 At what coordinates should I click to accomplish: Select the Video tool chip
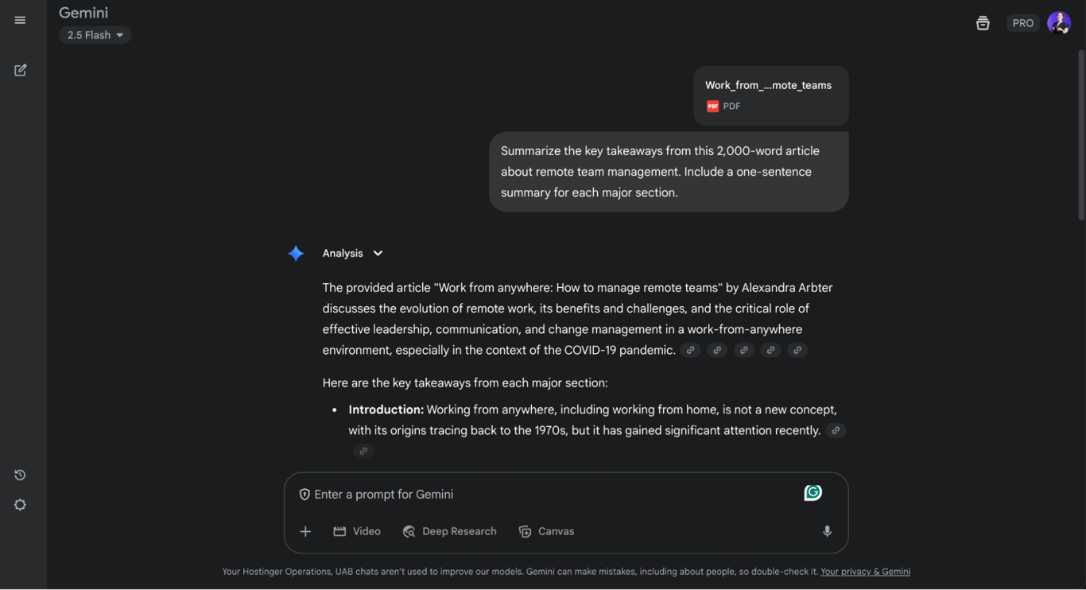[x=357, y=531]
